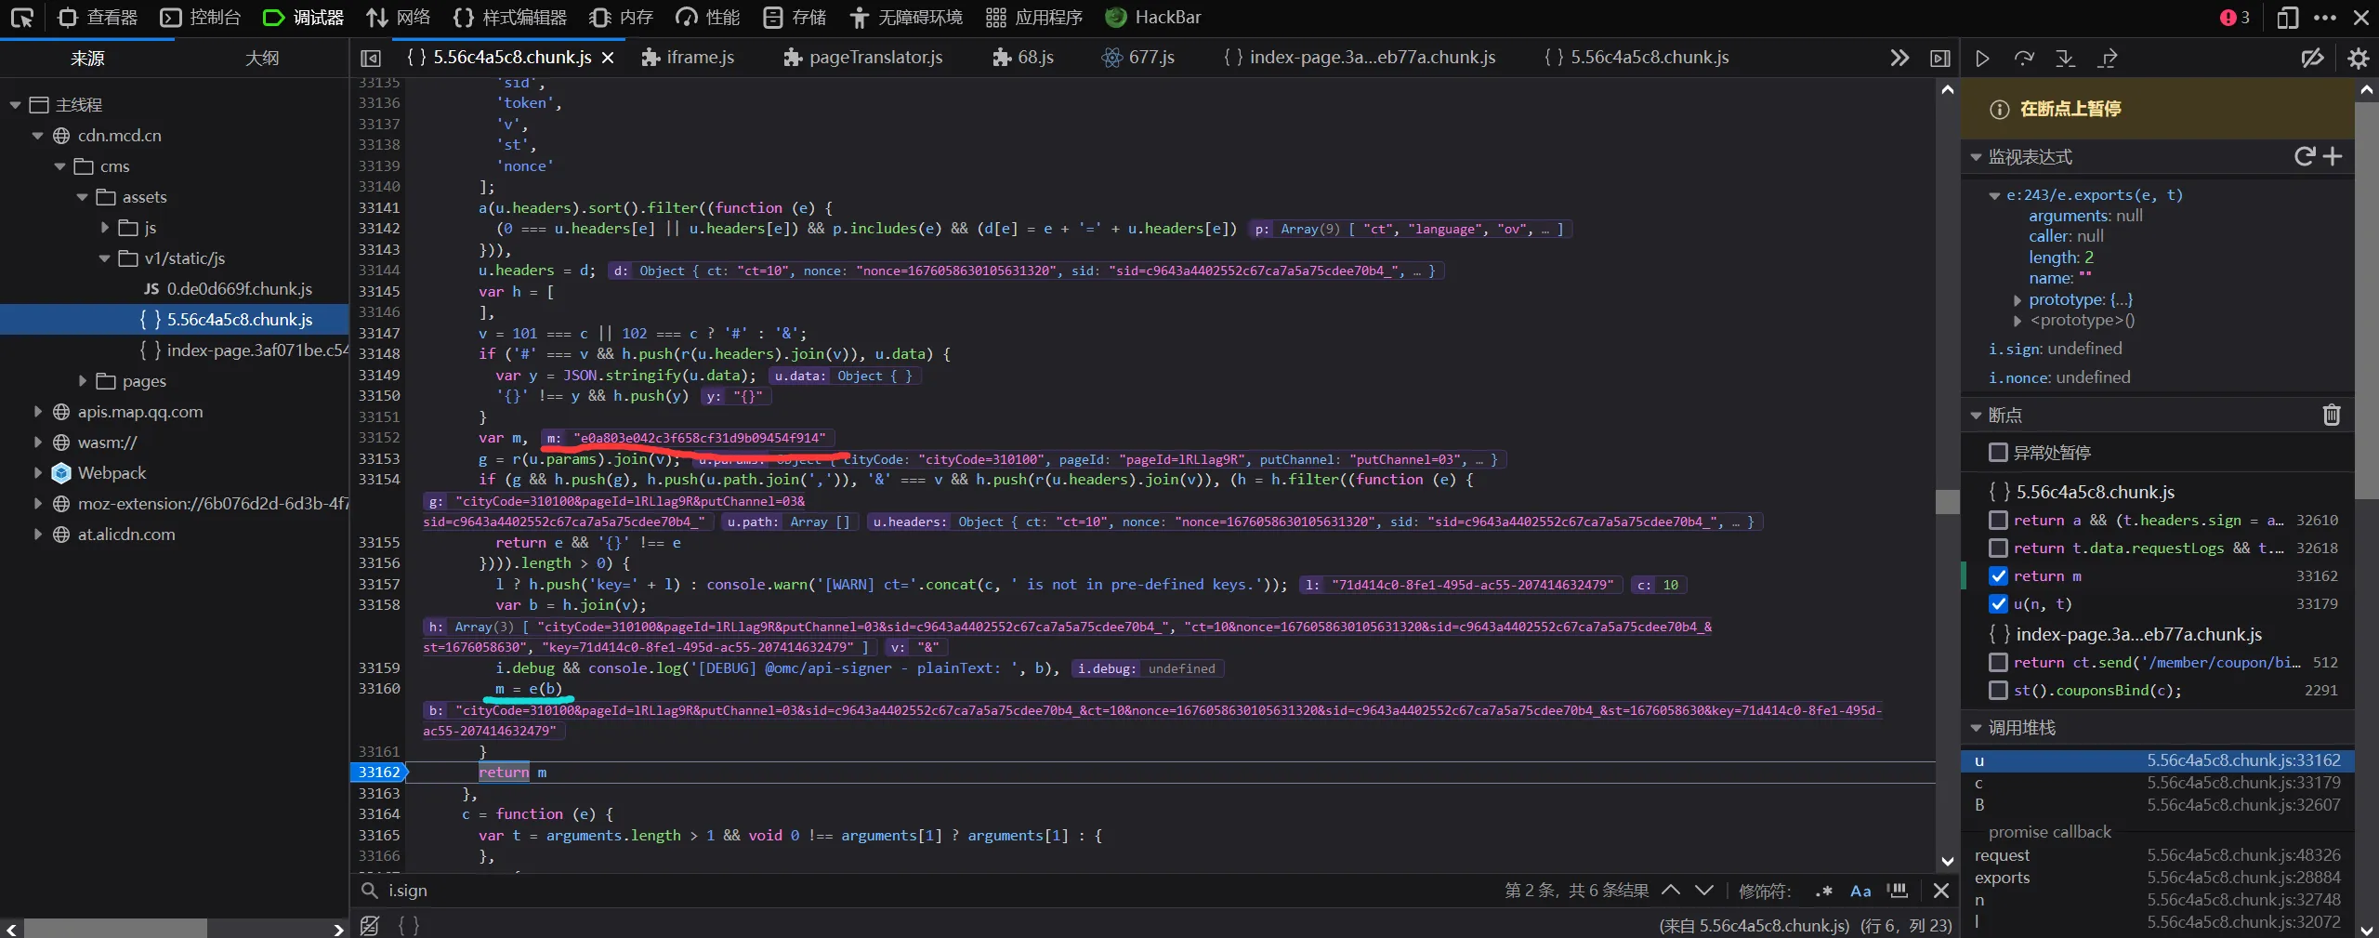Image resolution: width=2379 pixels, height=938 pixels.
Task: Resume execution with the play button
Action: (x=1982, y=59)
